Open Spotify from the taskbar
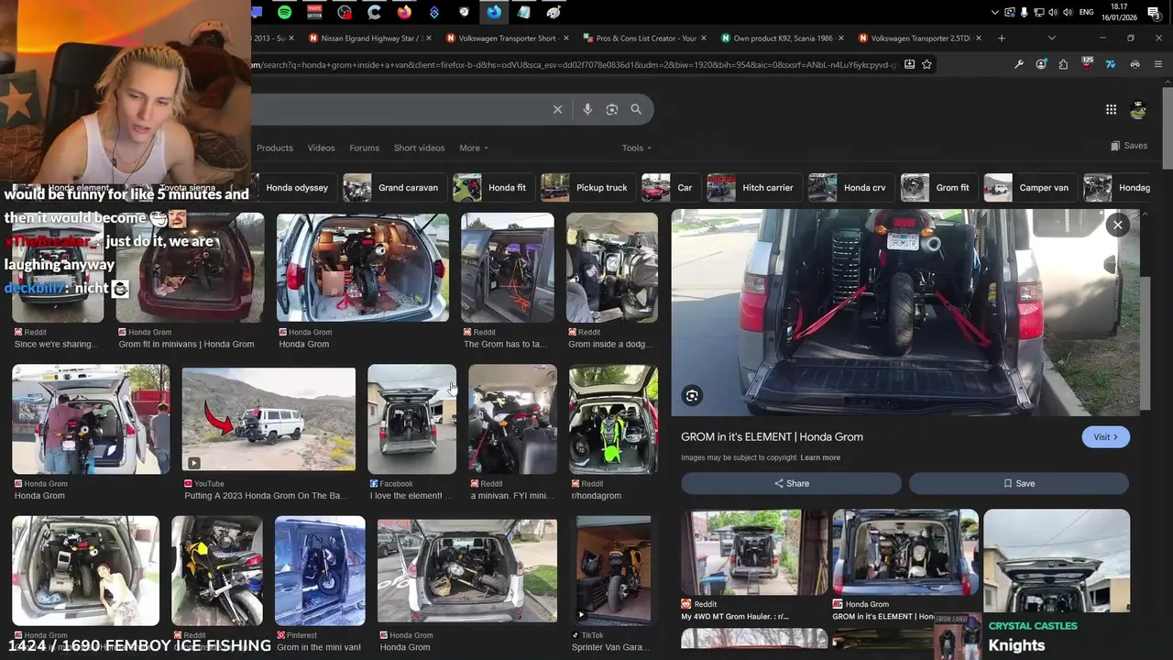 pyautogui.click(x=285, y=12)
